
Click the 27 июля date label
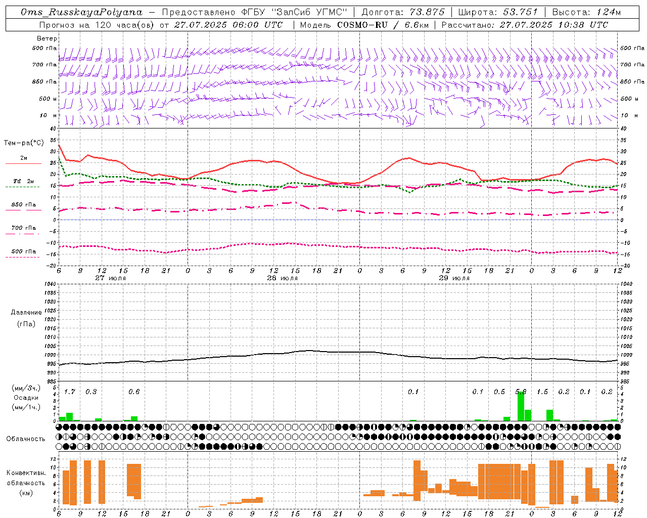110,278
